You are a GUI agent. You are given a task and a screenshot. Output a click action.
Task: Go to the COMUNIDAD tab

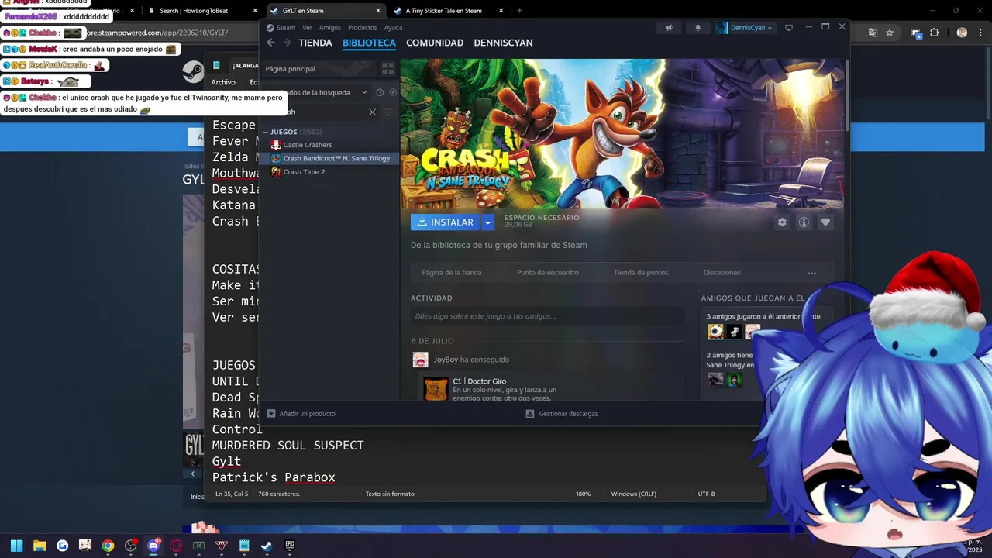click(x=435, y=43)
